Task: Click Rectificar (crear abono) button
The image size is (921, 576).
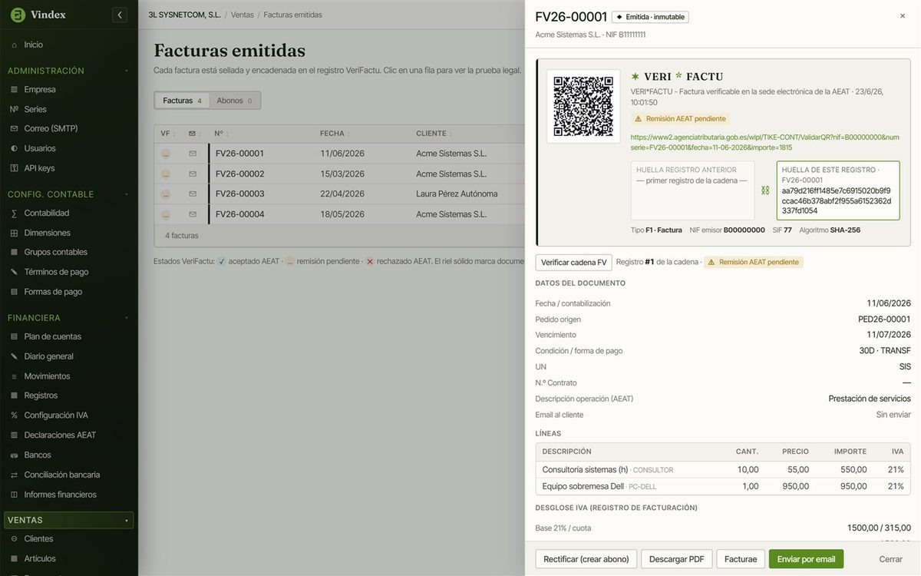Action: (x=586, y=559)
